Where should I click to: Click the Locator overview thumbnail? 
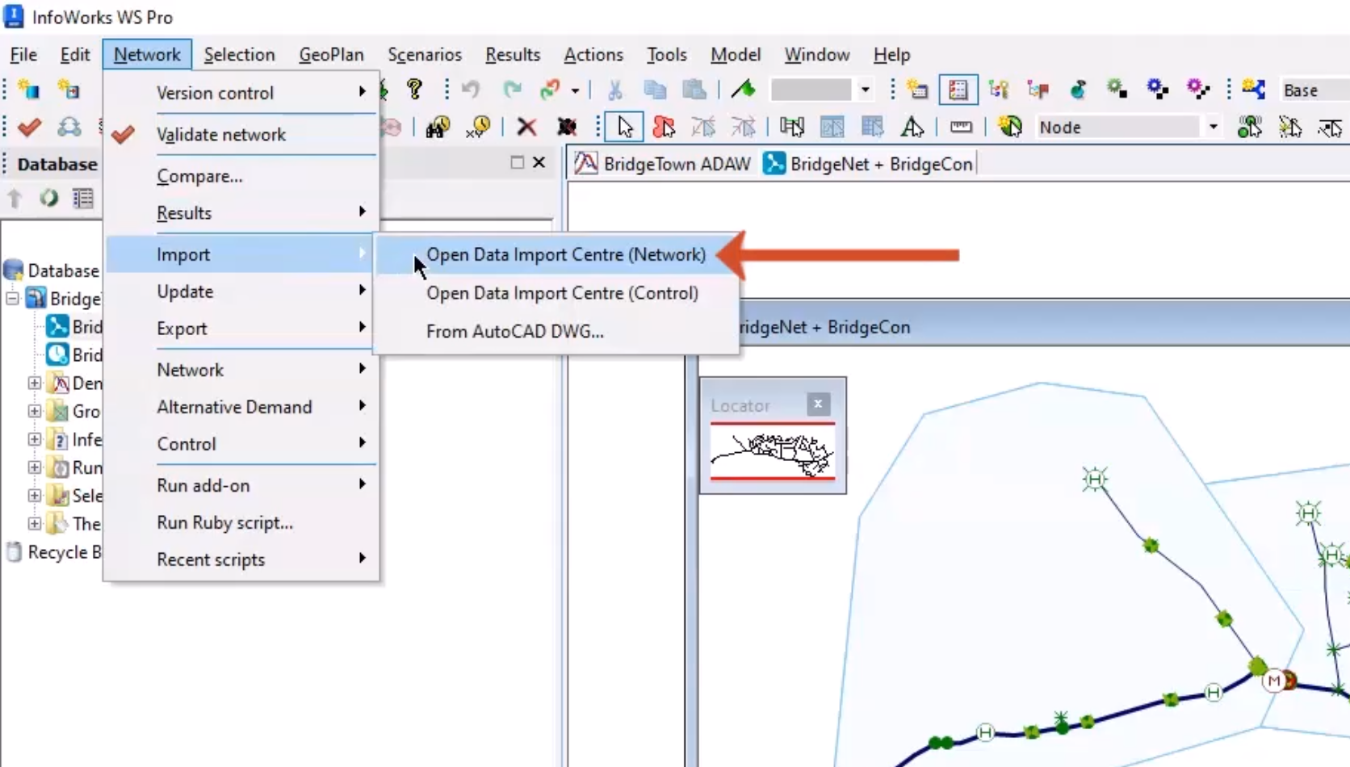(x=773, y=452)
